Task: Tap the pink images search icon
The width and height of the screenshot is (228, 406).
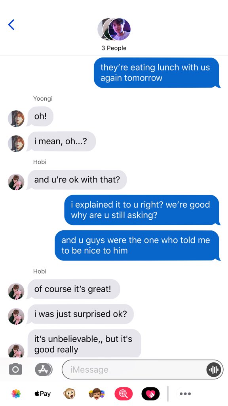Action: pyautogui.click(x=123, y=394)
